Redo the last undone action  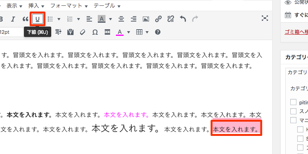[195, 19]
